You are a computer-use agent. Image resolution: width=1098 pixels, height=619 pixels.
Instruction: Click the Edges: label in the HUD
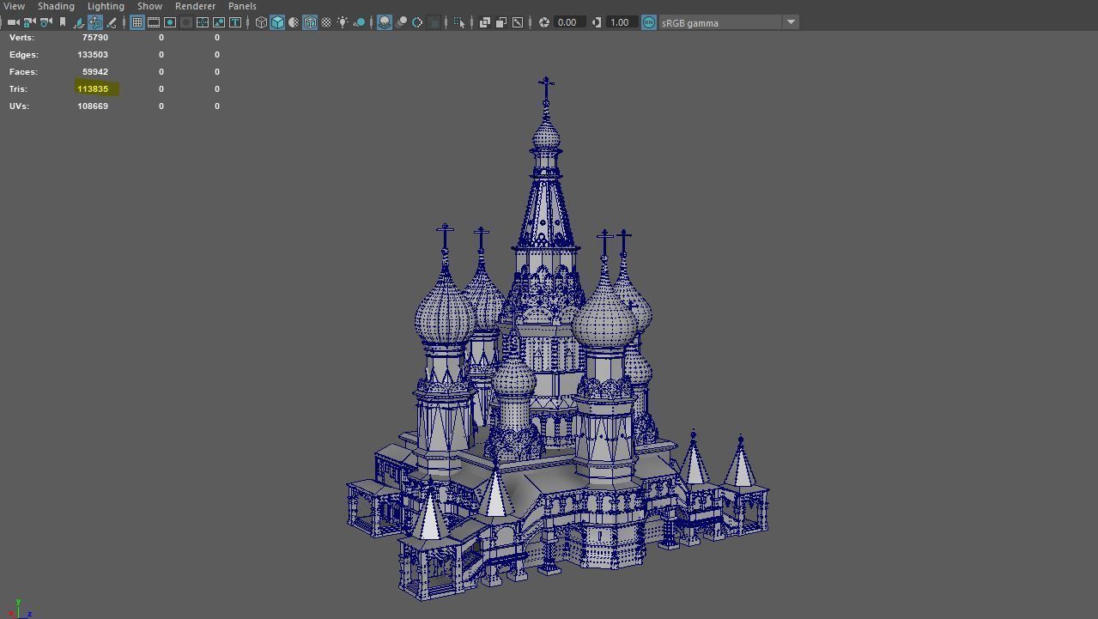click(24, 55)
